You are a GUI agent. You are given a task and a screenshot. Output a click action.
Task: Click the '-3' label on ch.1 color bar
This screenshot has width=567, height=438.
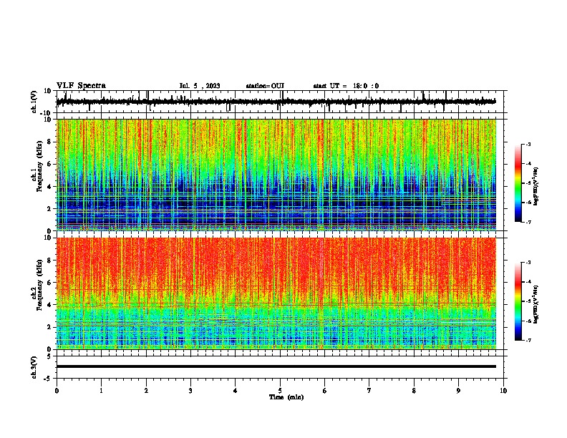[528, 144]
